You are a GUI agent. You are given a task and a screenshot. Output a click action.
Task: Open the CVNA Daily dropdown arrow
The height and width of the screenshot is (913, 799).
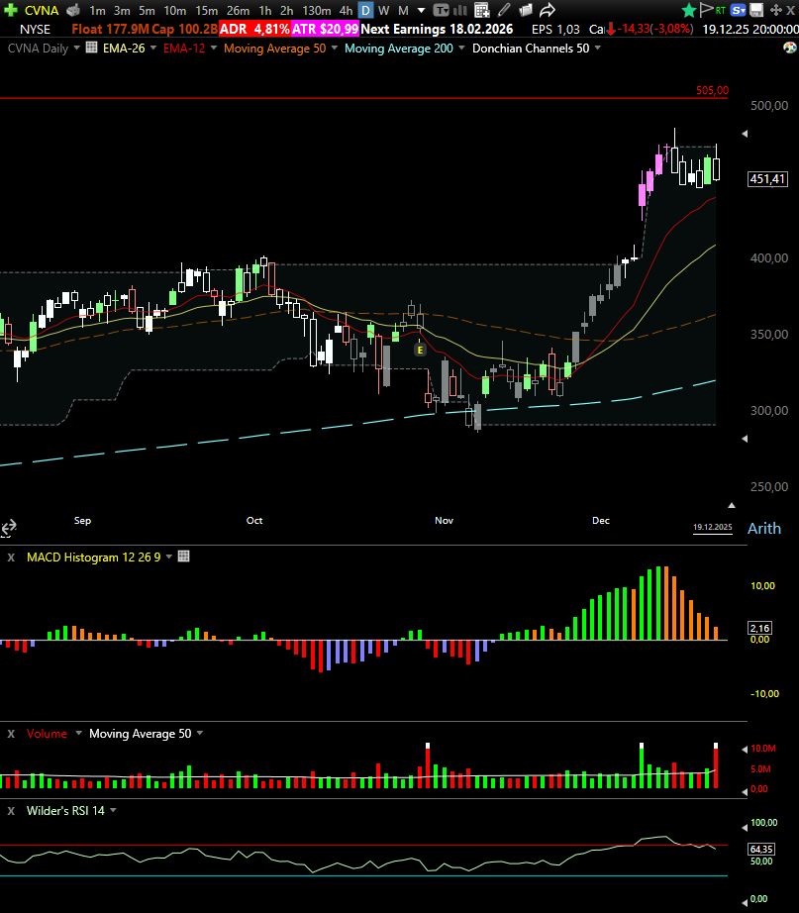coord(76,48)
